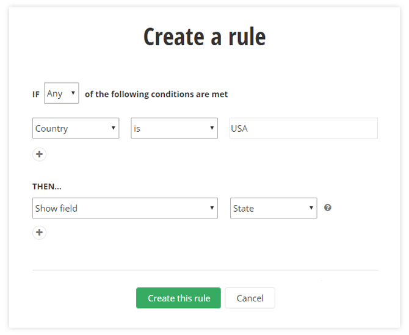Click the arrow on the State dropdown
Screen dimensions: 409x335
point(311,208)
